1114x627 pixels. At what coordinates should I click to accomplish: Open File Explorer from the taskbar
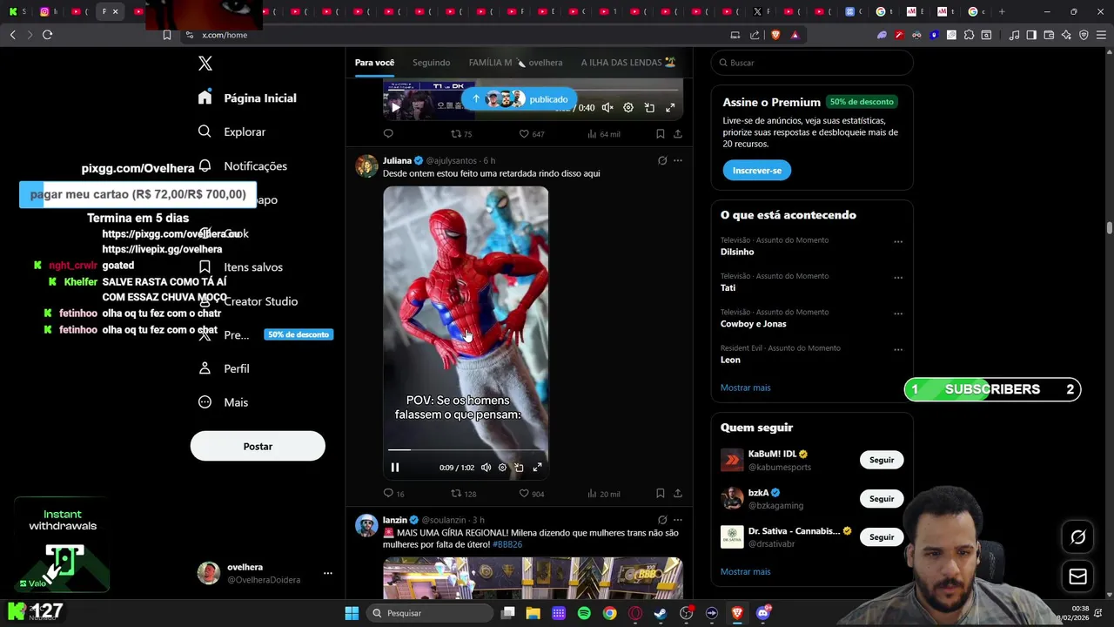coord(533,613)
